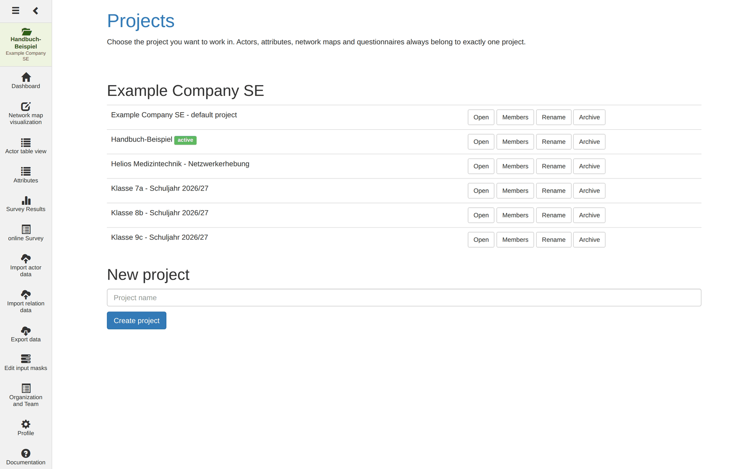Open the Example Company SE default project

481,117
